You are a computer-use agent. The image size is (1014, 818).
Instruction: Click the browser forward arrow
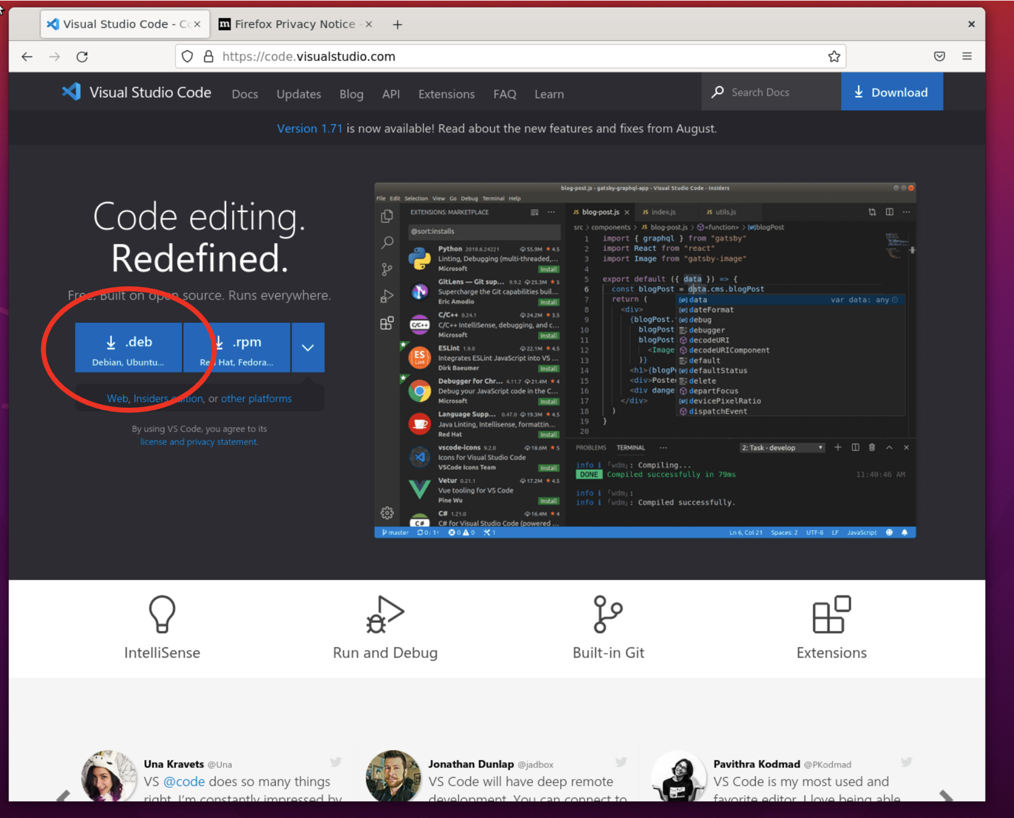55,56
